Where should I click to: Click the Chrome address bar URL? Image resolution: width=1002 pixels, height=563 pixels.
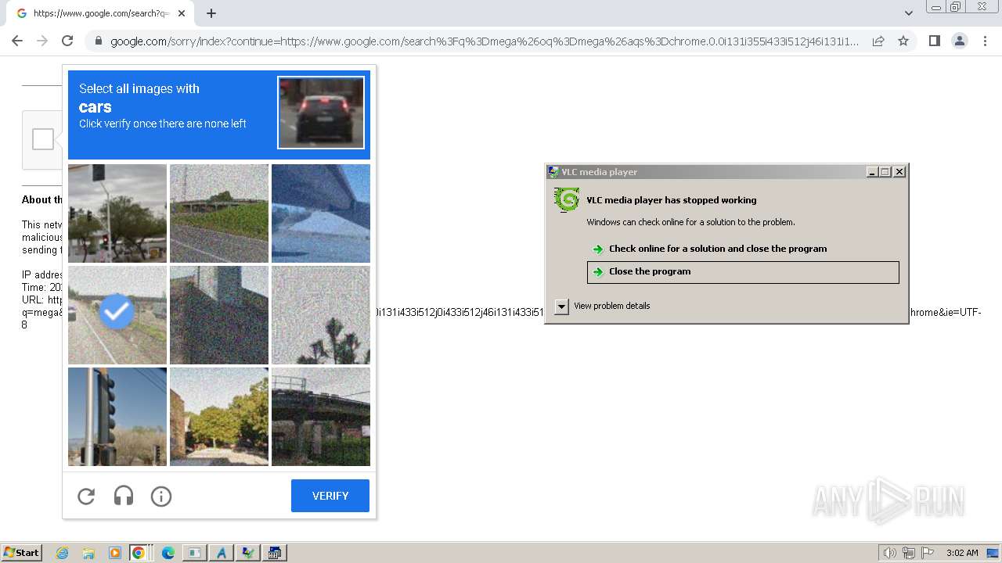(485, 41)
